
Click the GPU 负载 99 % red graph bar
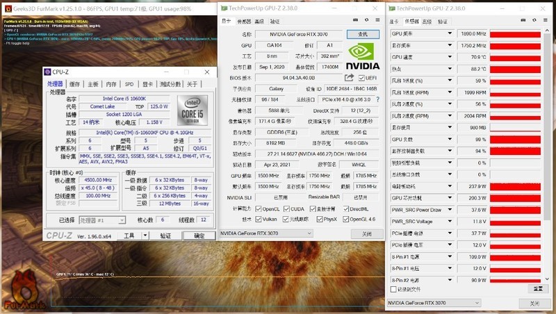click(515, 140)
